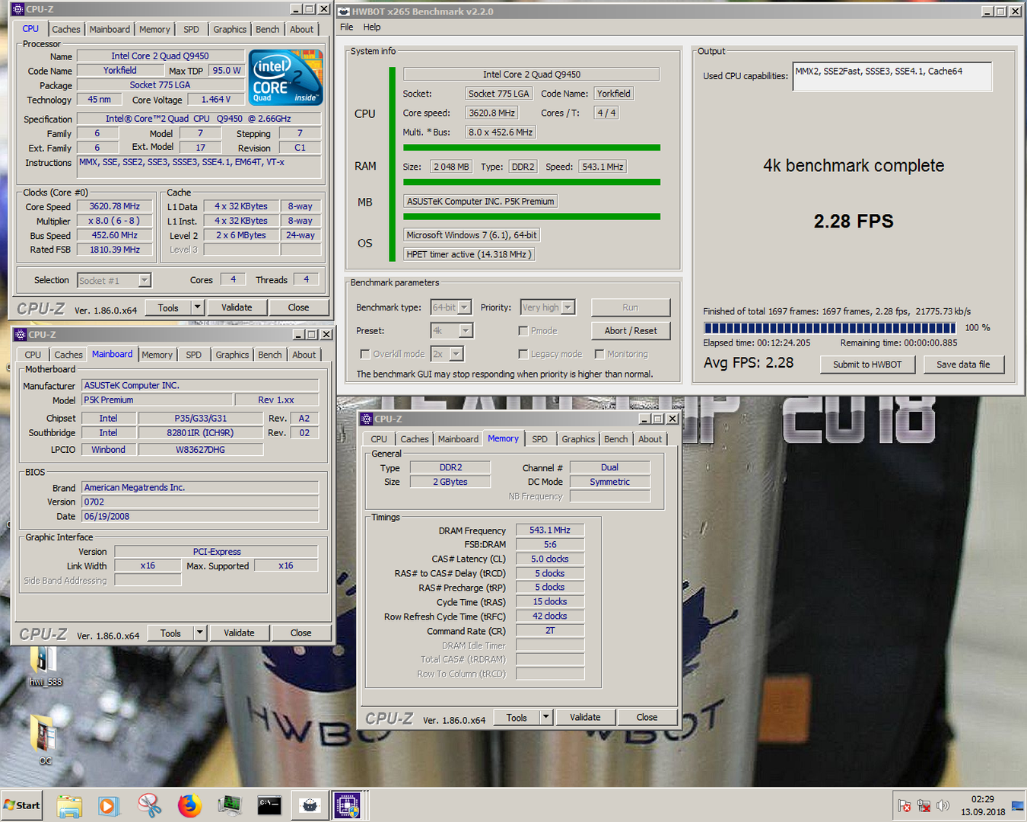Launch Firefox from the taskbar
Screen dimensions: 1027x822
(x=189, y=805)
